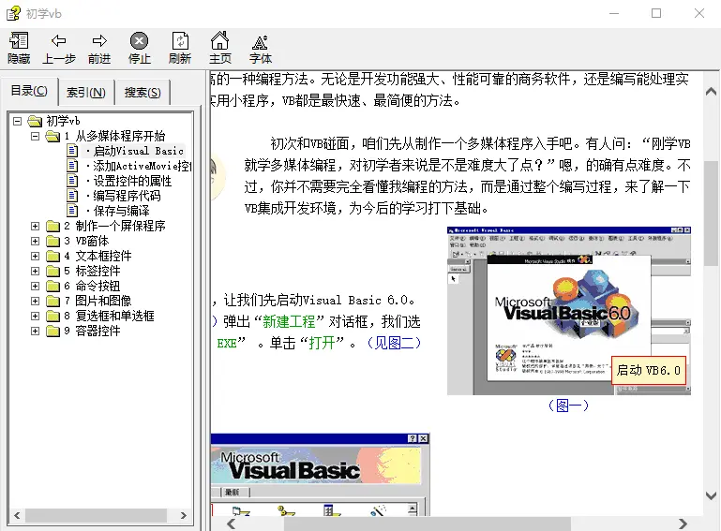The image size is (721, 531).
Task: Expand the 容器控件 chapter node
Action: click(x=36, y=331)
